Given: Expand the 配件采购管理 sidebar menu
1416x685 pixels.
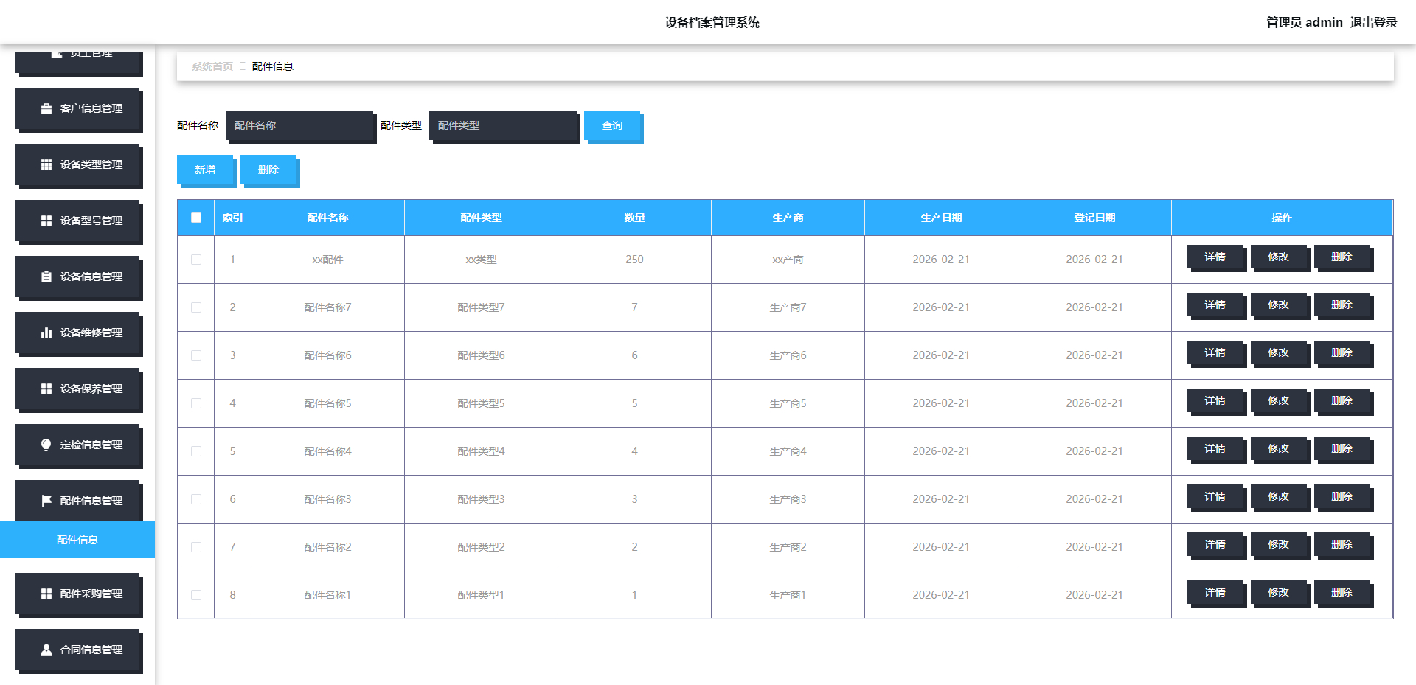Looking at the screenshot, I should point(79,594).
